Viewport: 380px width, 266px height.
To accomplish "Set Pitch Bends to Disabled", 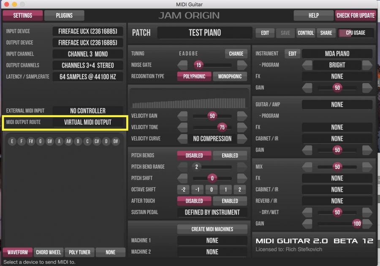I will point(194,156).
